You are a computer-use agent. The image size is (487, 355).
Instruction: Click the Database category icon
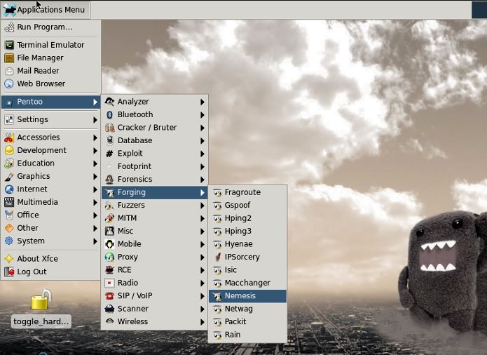109,140
